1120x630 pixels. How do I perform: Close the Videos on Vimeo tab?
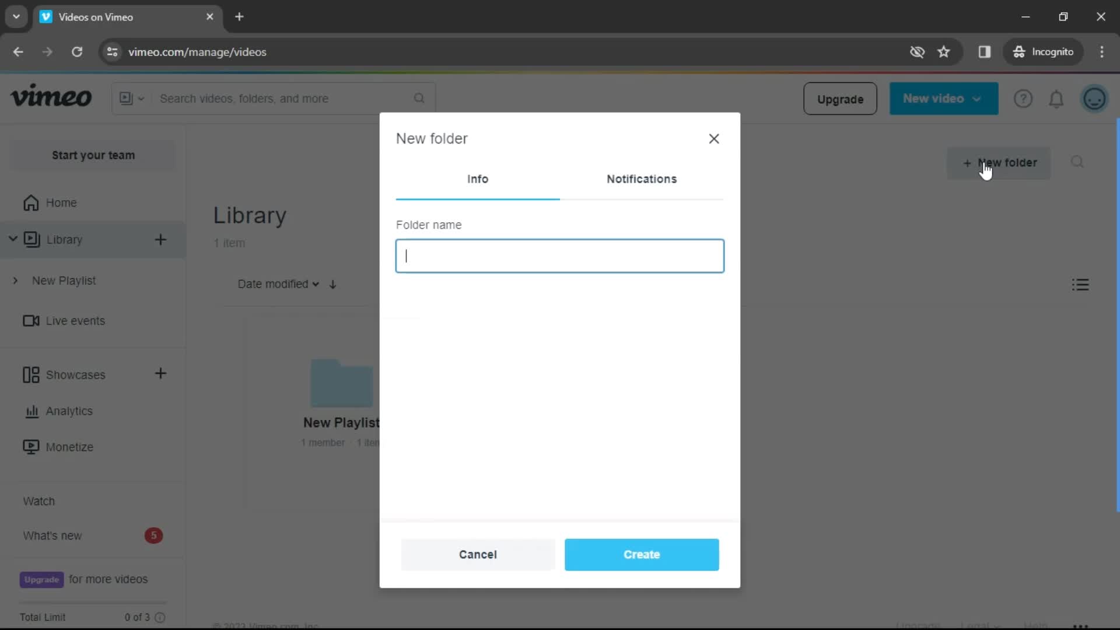click(x=210, y=17)
